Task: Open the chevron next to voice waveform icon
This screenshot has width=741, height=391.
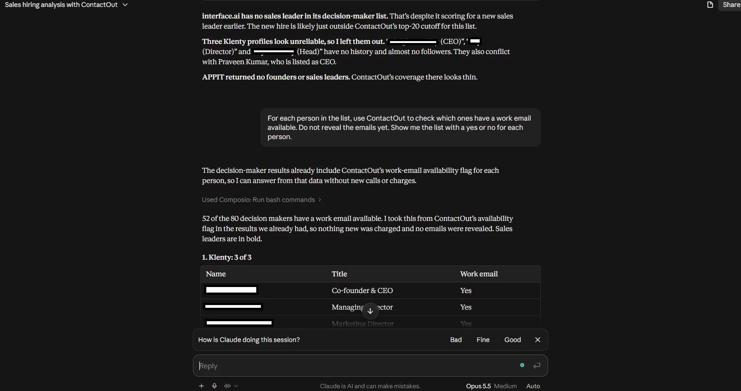Action: point(236,386)
